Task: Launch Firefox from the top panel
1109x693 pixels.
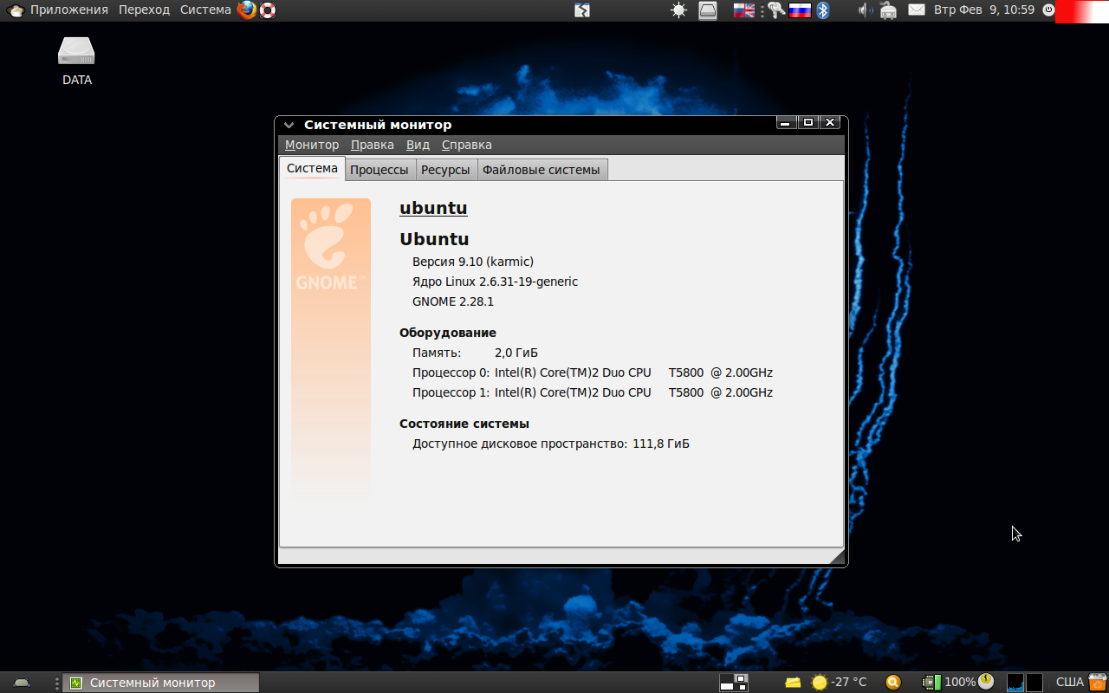Action: pos(247,10)
